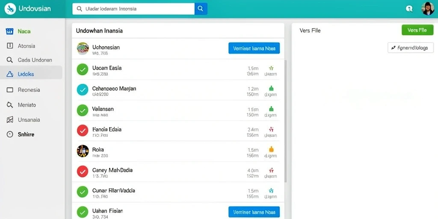
Task: Click the Udolks triangle icon
Action: [x=10, y=74]
